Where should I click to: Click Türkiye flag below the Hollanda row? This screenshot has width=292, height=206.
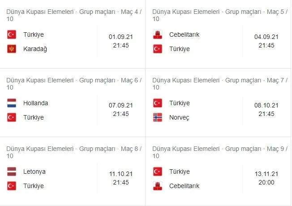point(12,117)
